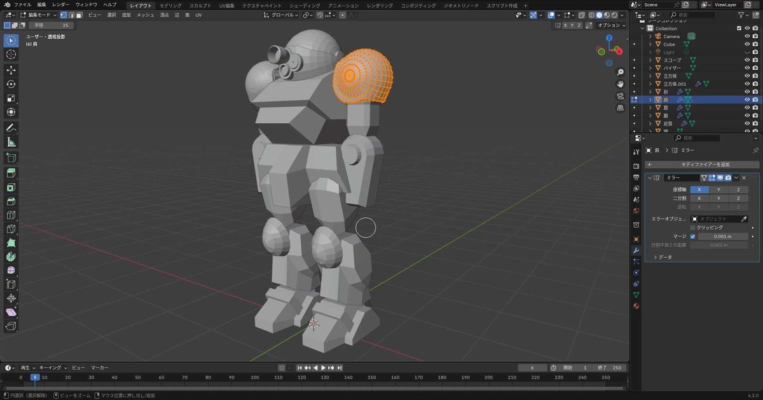Select the Annotate tool
This screenshot has height=400, width=763.
point(11,128)
